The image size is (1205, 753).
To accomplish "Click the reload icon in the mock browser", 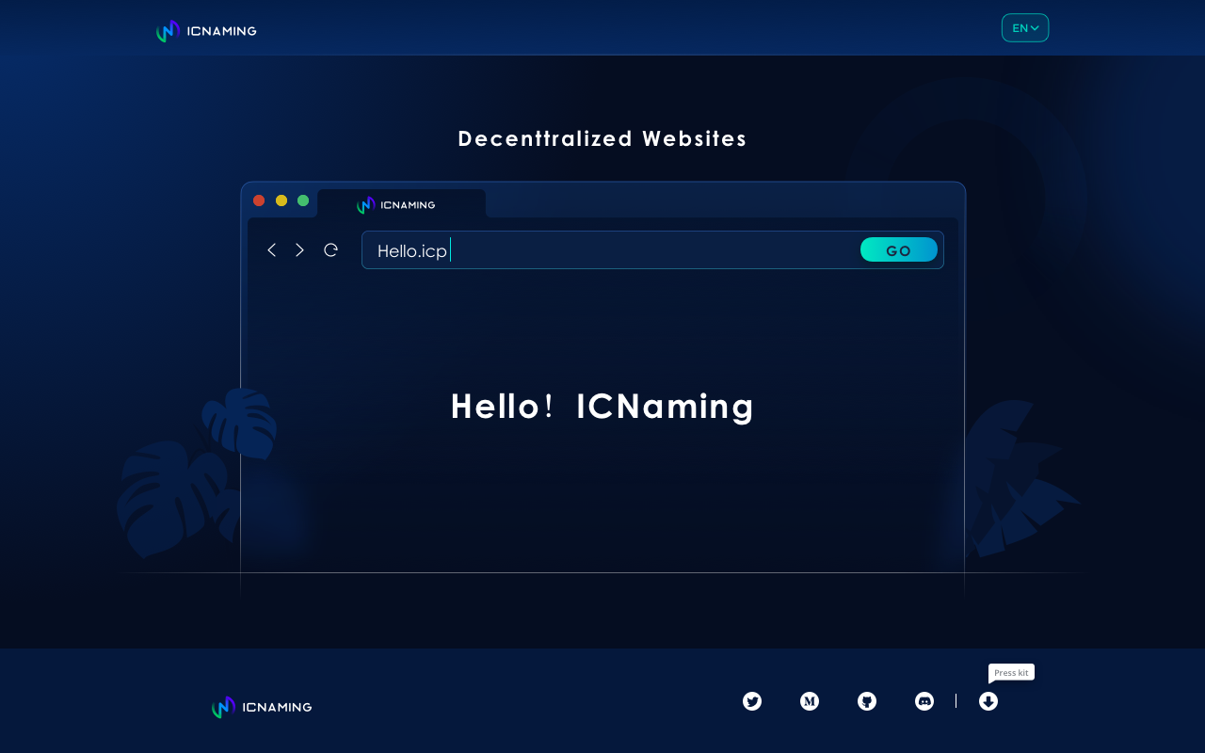I will pos(330,249).
